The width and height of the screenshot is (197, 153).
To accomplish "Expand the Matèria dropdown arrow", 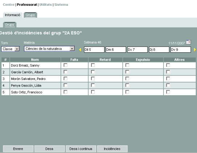I will (72, 49).
